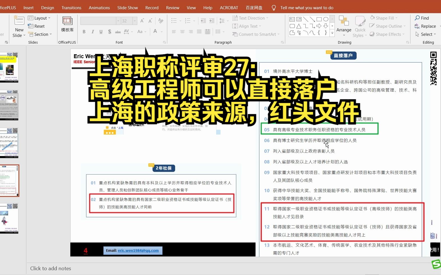Open the Text Direction dropdown
441x275 pixels.
pos(250,18)
